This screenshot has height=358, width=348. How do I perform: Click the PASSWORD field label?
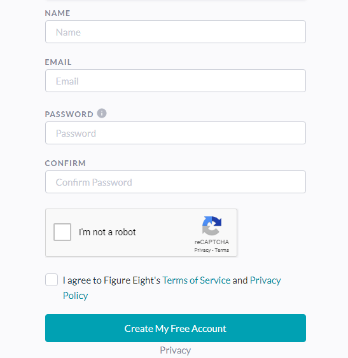69,114
